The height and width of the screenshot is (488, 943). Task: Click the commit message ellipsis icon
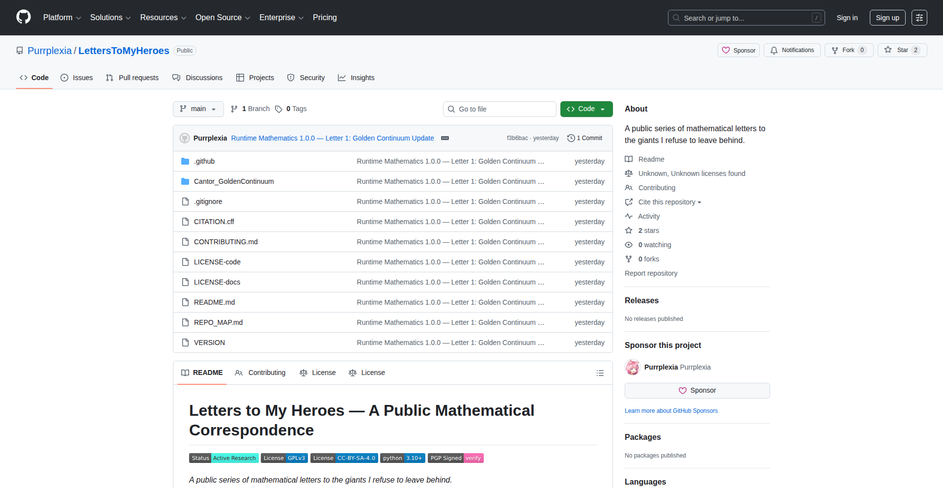pyautogui.click(x=445, y=138)
